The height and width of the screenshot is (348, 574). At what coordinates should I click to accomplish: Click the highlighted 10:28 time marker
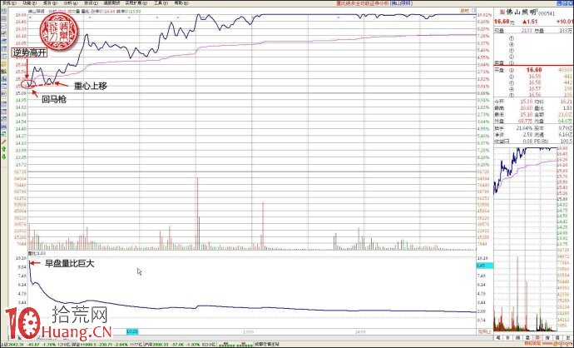(x=132, y=331)
